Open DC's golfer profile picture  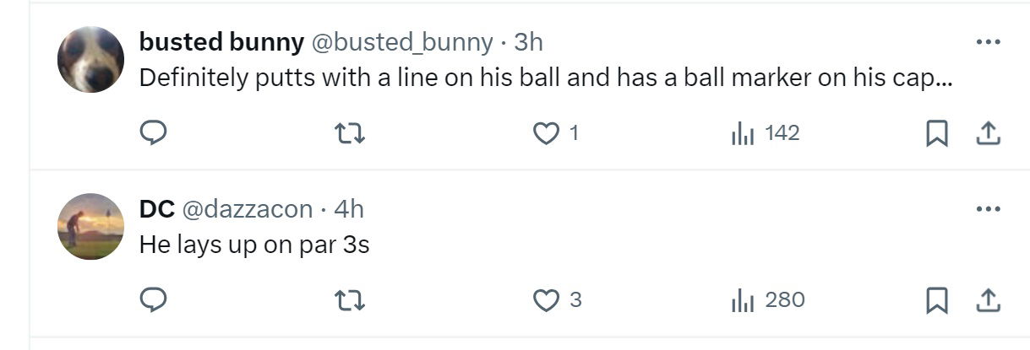[90, 226]
